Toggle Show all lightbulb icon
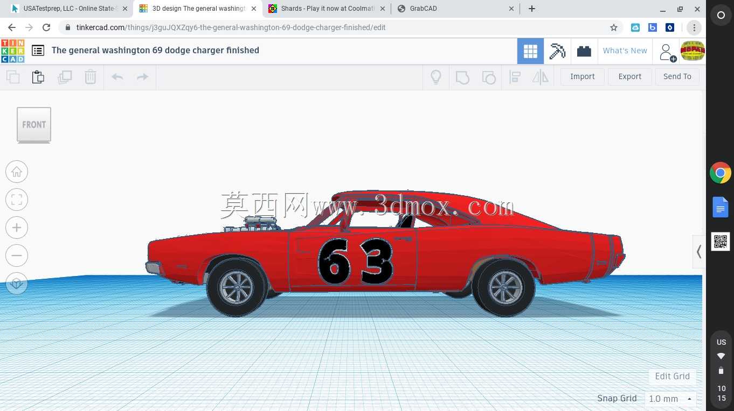Screen dimensions: 734x411 point(436,77)
